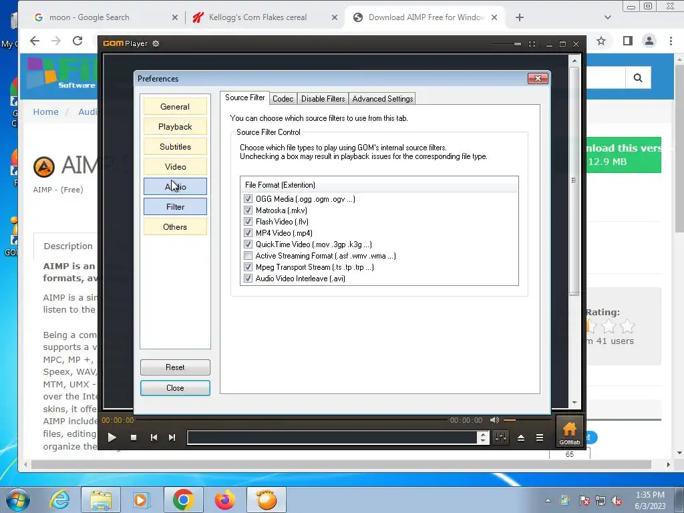Uncheck OGG Media source filter
This screenshot has width=684, height=513.
coord(248,199)
